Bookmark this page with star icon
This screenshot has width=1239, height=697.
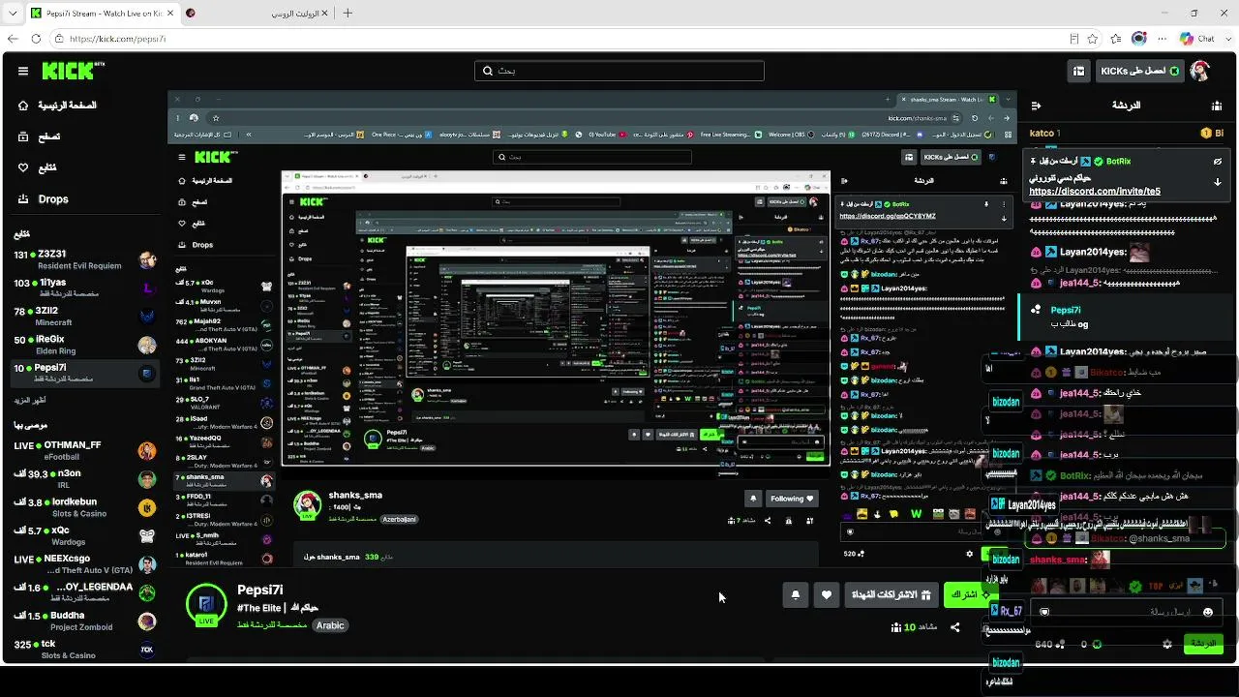(x=1093, y=39)
